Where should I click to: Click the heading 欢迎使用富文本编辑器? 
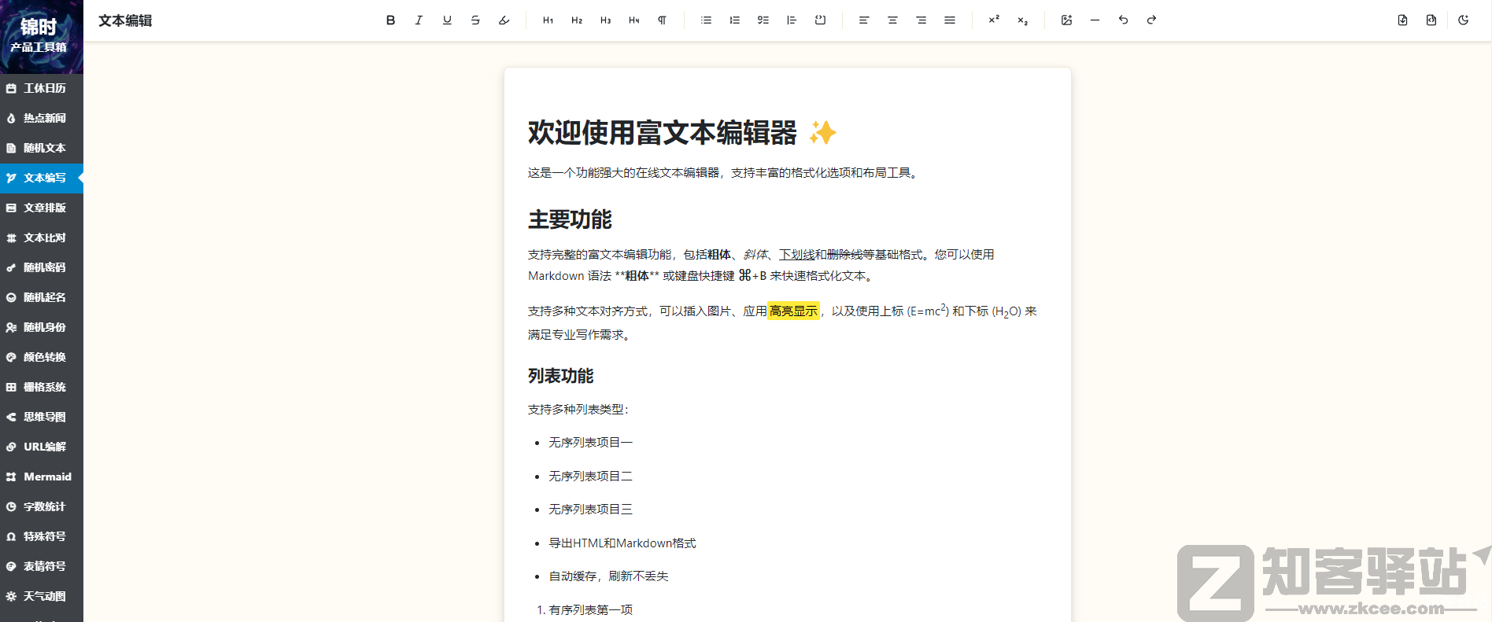click(663, 133)
